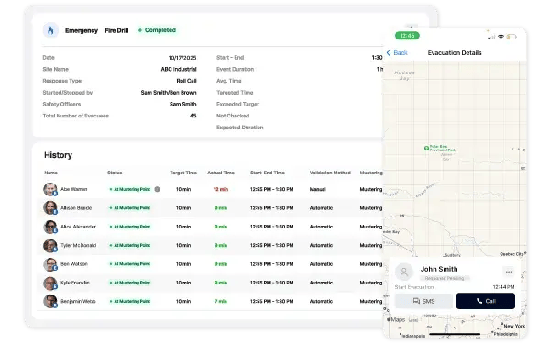Open Kyle Franklin's profile photo

tap(50, 283)
